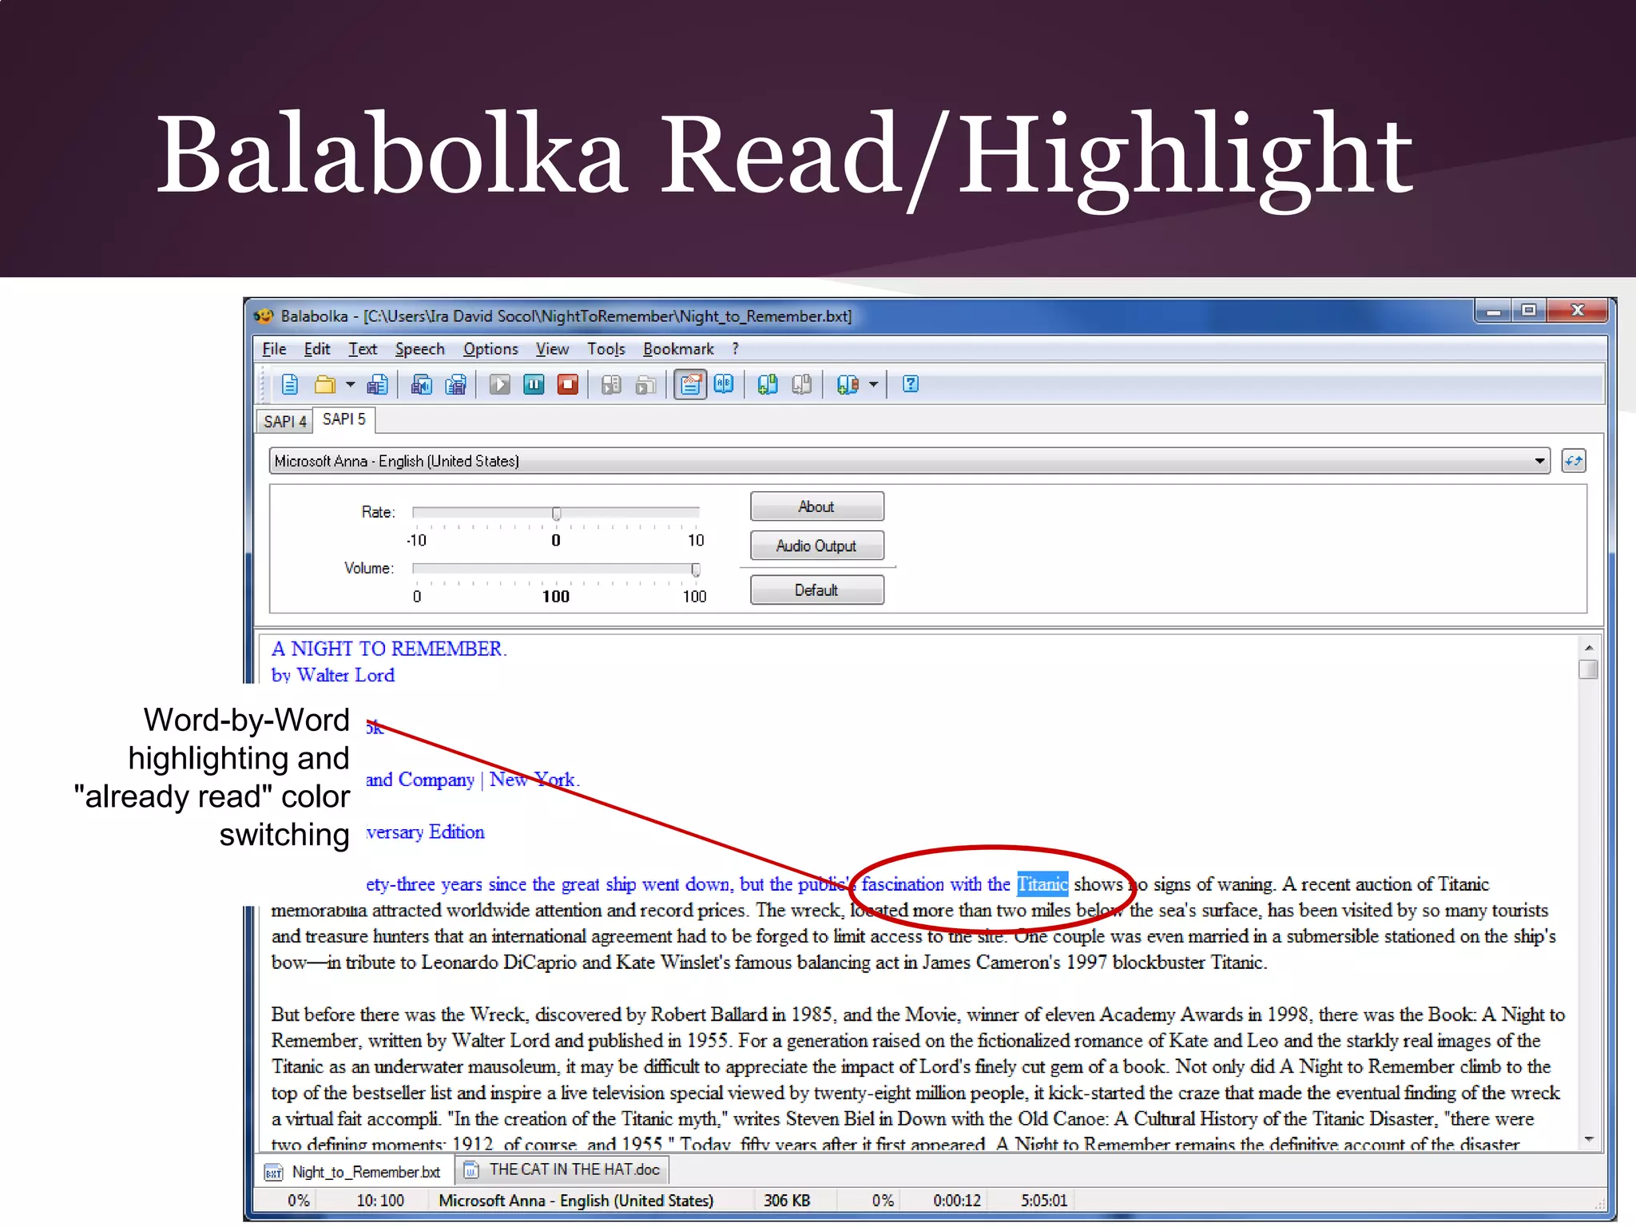The height and width of the screenshot is (1227, 1636).
Task: Minimize the Balabolka window
Action: 1493,311
